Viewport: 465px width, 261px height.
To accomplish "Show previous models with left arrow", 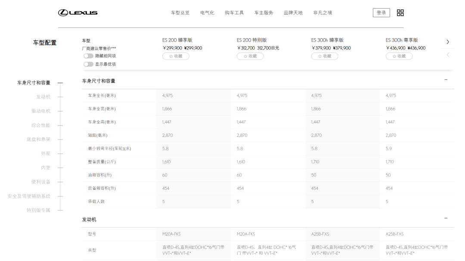I will click(x=448, y=55).
